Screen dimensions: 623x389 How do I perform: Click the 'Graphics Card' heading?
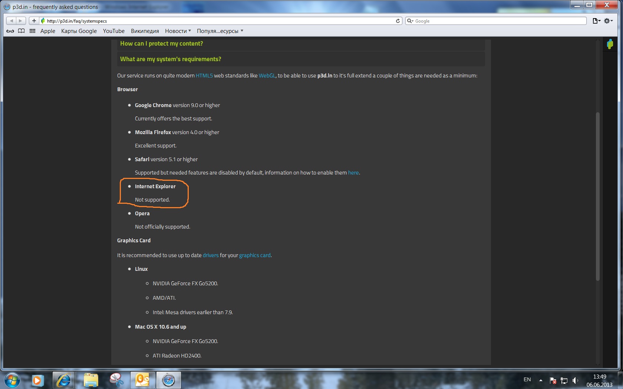[134, 240]
